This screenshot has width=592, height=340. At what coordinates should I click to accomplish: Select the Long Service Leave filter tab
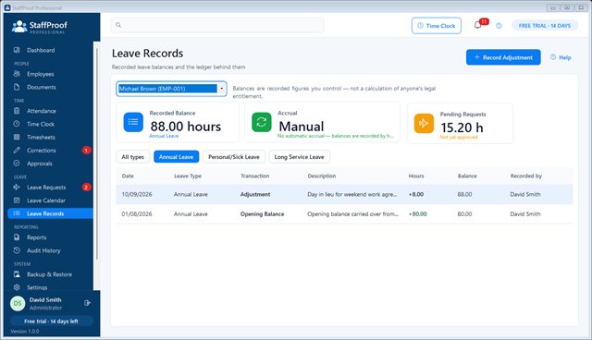click(300, 157)
